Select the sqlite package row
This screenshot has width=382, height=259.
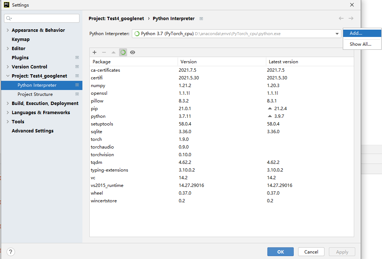[x=222, y=131]
